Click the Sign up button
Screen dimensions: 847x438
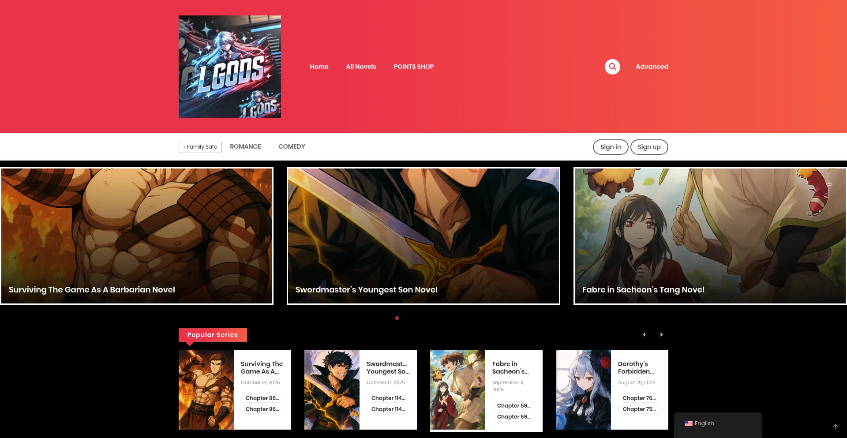click(649, 147)
